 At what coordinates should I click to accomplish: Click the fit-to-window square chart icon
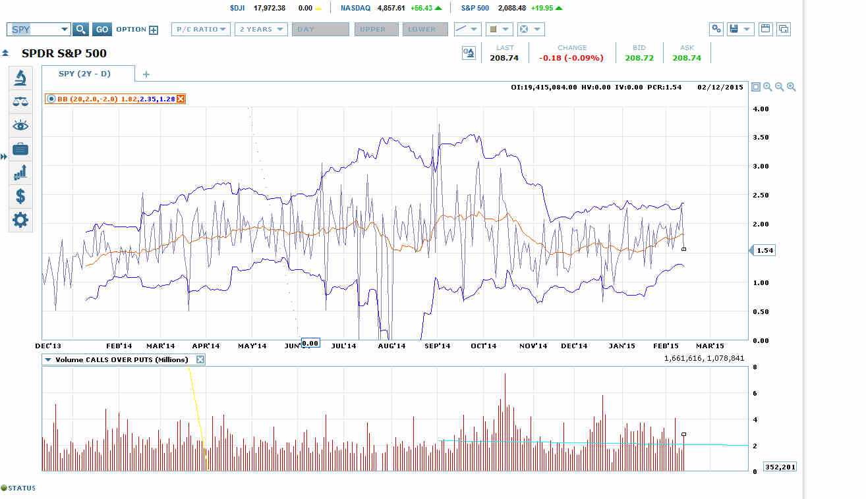click(756, 87)
